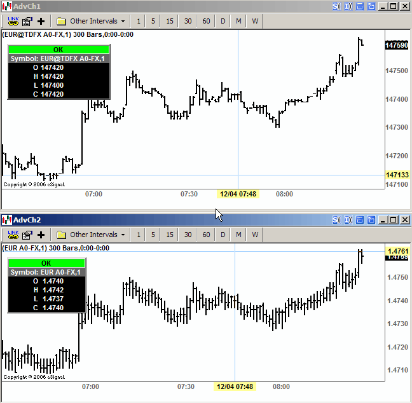This screenshot has height=403, width=412.
Task: Click the folder icon in AdvCh2 toolbar
Action: 61,235
